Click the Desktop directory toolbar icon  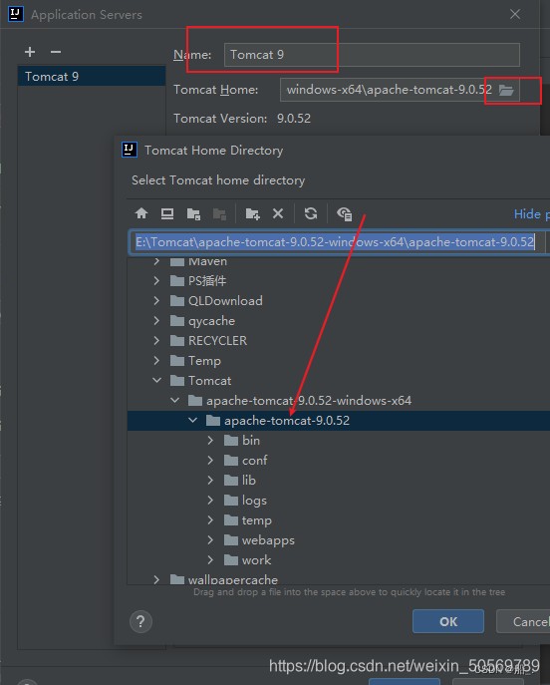pos(167,213)
